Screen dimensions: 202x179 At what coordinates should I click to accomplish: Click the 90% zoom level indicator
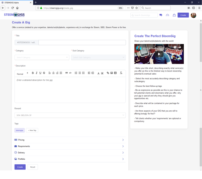(121, 8)
